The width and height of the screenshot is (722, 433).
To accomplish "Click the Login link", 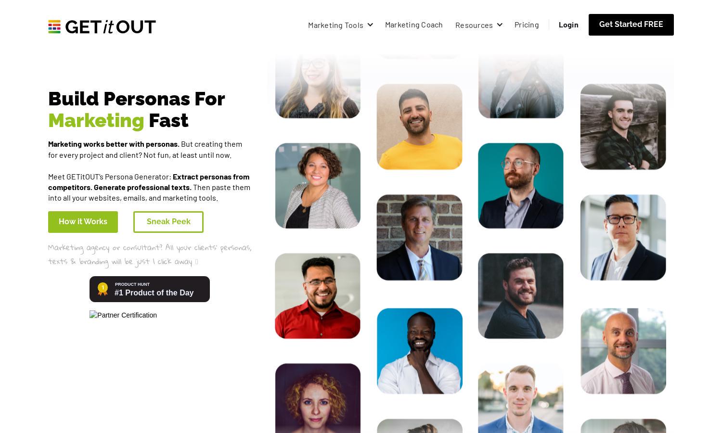I will [568, 25].
